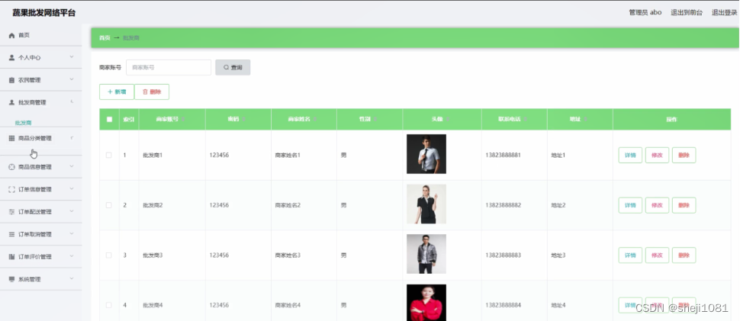740x321 pixels.
Task: Toggle the select-all checkbox in table header
Action: [x=110, y=120]
